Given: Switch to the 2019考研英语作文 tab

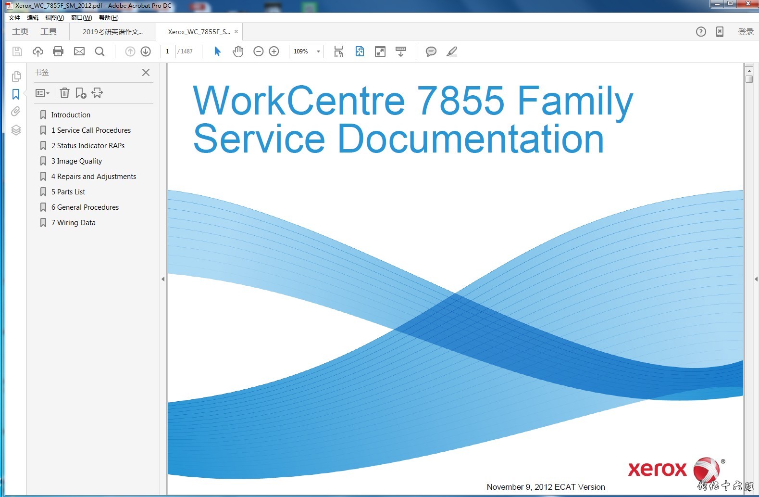Looking at the screenshot, I should 112,32.
